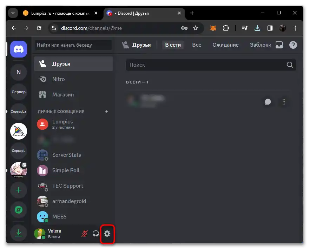Open the Inbox icon
The height and width of the screenshot is (249, 309).
279,45
